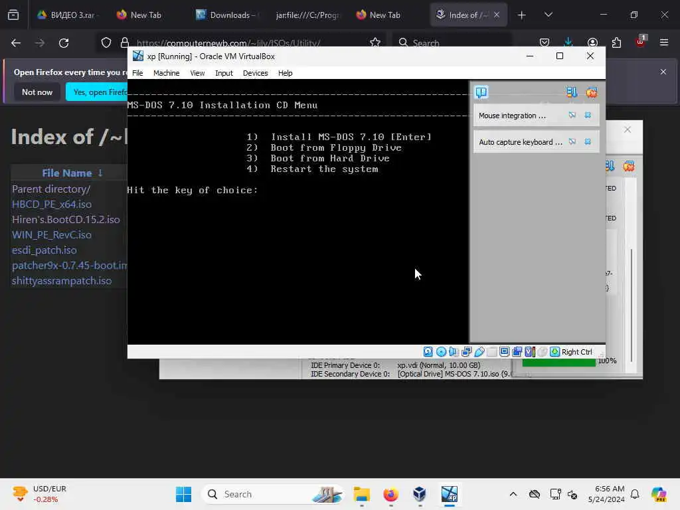Image resolution: width=680 pixels, height=510 pixels.
Task: Click the display indicator in VM status bar
Action: point(505,352)
